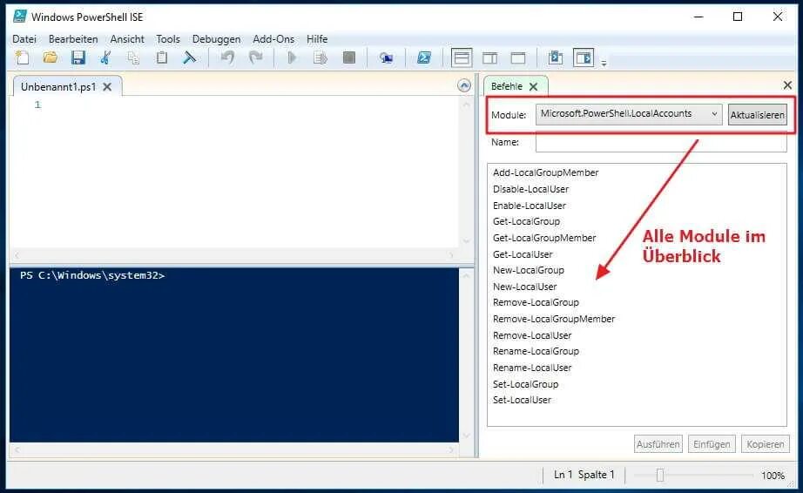Click the Stop Operation square icon
Viewport: 803px width, 493px height.
(348, 57)
